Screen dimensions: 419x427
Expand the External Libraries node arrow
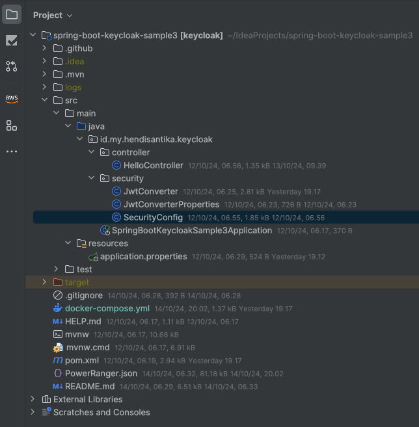click(33, 399)
